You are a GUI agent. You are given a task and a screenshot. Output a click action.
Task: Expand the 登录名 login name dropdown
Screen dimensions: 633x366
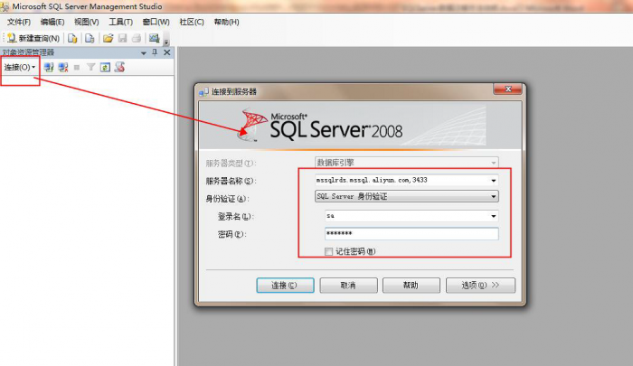point(493,216)
